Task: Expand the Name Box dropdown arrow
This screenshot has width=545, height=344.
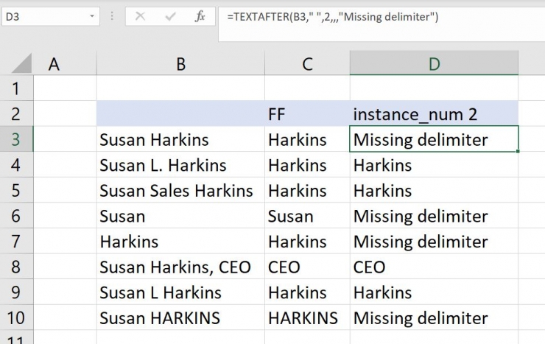Action: click(x=91, y=16)
